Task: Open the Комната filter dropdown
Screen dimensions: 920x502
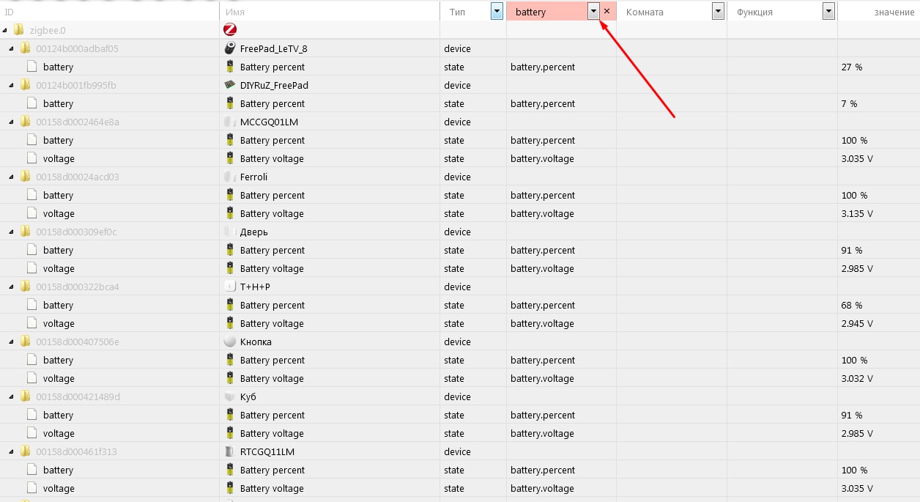Action: (718, 11)
